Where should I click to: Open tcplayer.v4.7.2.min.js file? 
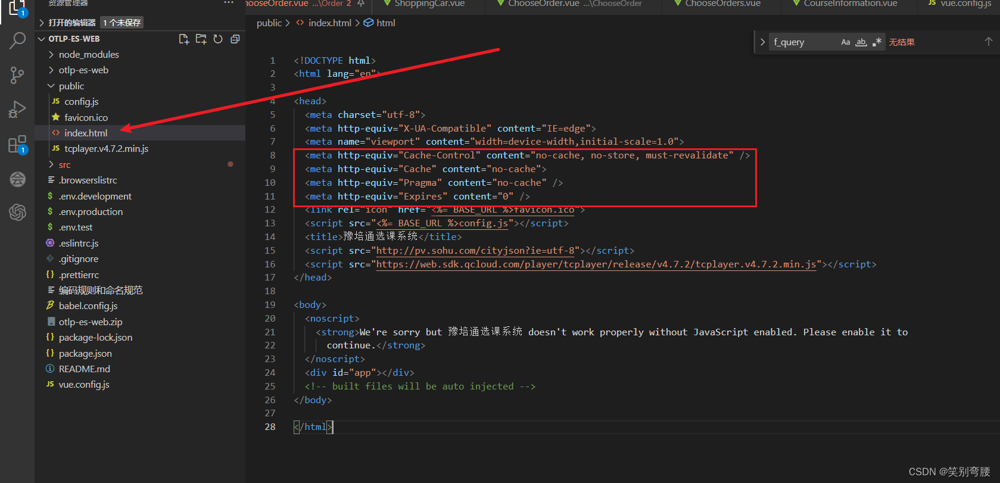tap(140, 148)
